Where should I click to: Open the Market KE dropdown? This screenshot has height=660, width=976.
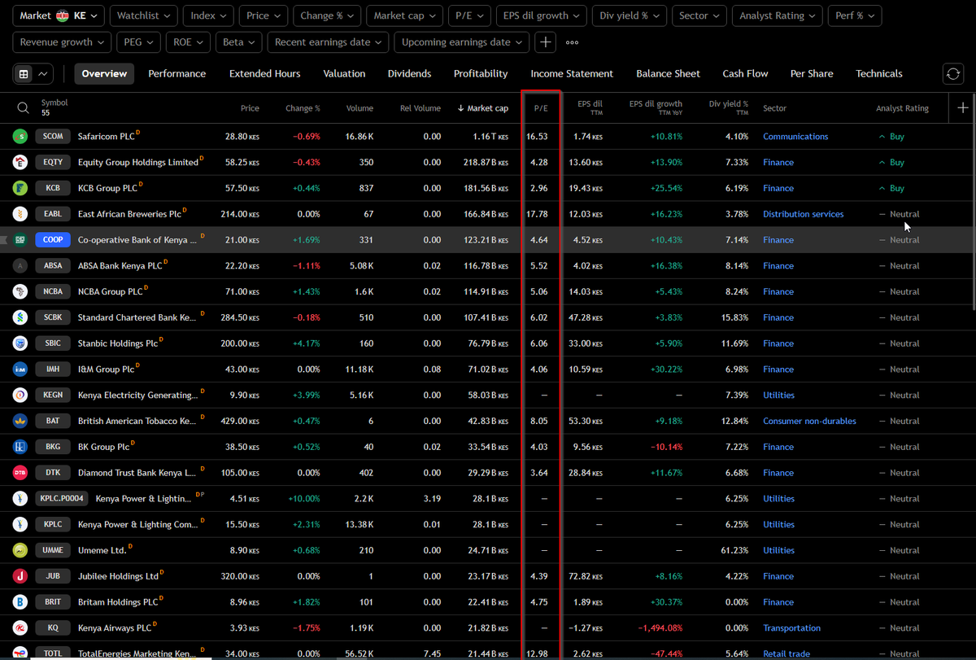click(59, 16)
